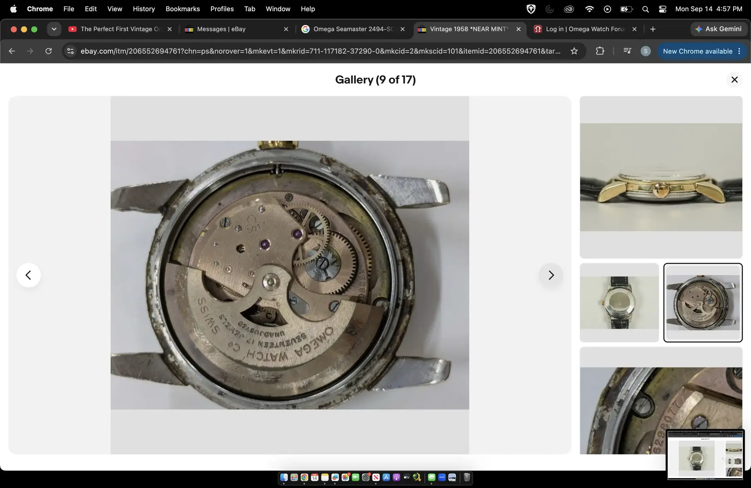Click the Ask Gemini button
This screenshot has height=488, width=751.
coord(718,29)
